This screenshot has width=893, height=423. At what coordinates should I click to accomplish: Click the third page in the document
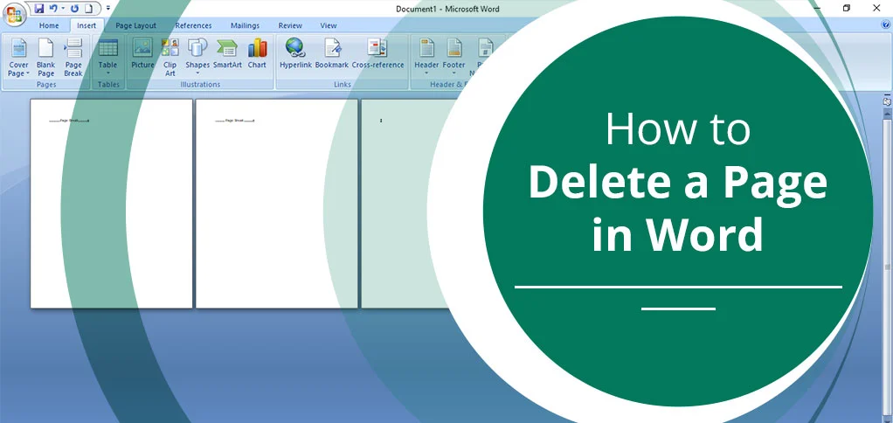click(x=405, y=204)
